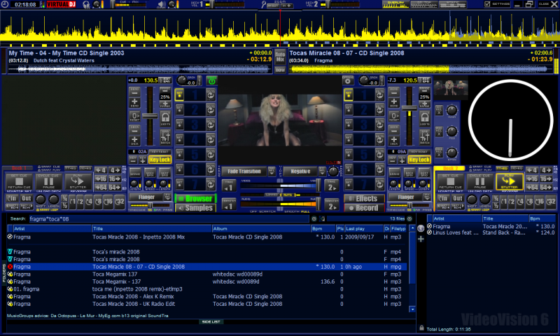Click browser list scrollbar down arrow

coord(412,309)
